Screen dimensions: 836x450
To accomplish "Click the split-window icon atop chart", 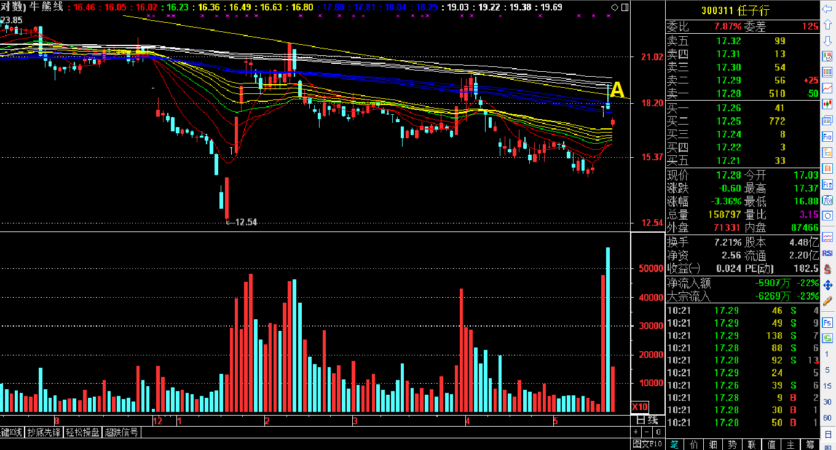I will pos(625,7).
